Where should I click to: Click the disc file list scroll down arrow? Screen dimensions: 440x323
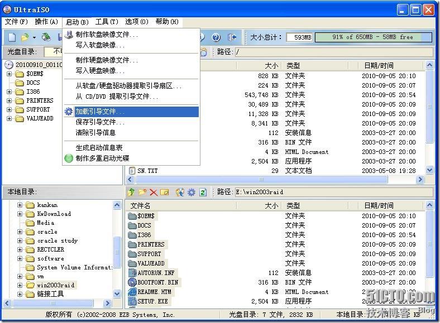pyautogui.click(x=429, y=170)
